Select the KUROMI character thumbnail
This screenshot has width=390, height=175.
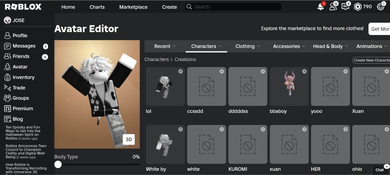248,144
